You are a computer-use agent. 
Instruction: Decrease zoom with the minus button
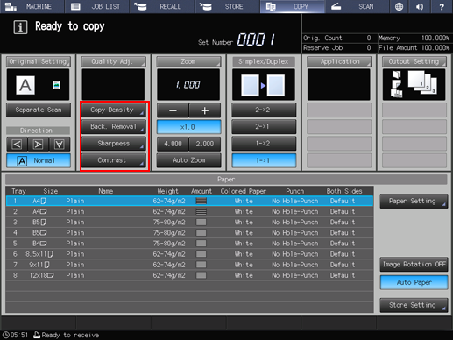tap(173, 110)
